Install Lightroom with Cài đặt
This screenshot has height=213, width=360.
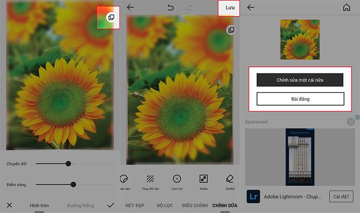tap(341, 197)
